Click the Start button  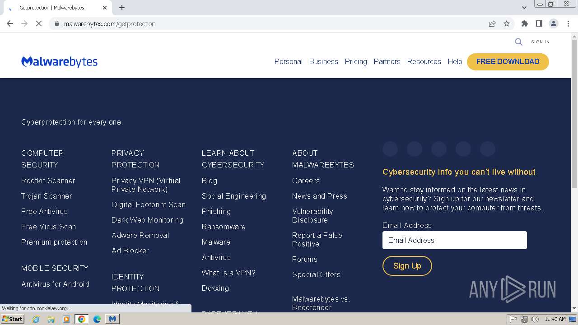[13, 319]
